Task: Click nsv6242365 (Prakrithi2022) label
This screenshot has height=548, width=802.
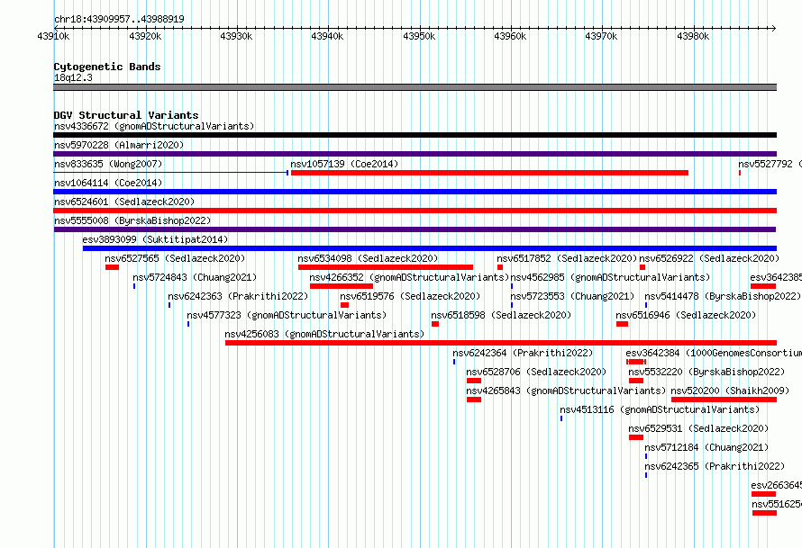Action: tap(715, 466)
